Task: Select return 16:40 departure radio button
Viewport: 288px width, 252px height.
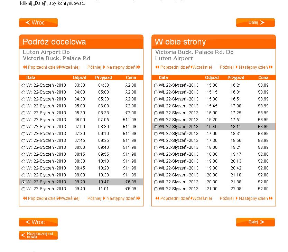Action: click(x=156, y=127)
